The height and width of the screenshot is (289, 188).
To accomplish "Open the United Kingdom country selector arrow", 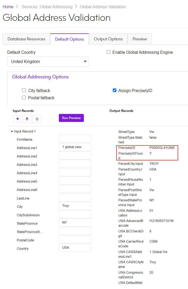I will [85, 61].
